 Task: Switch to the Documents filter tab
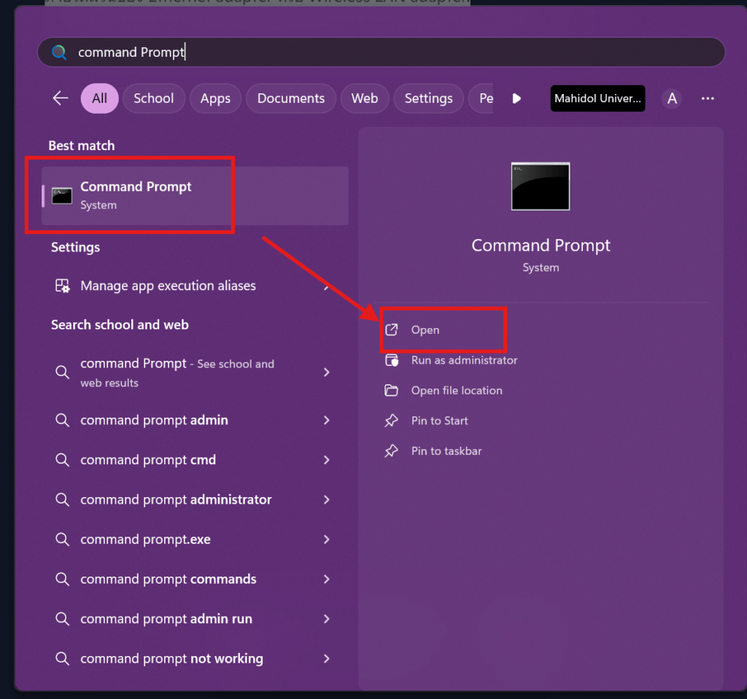coord(290,98)
